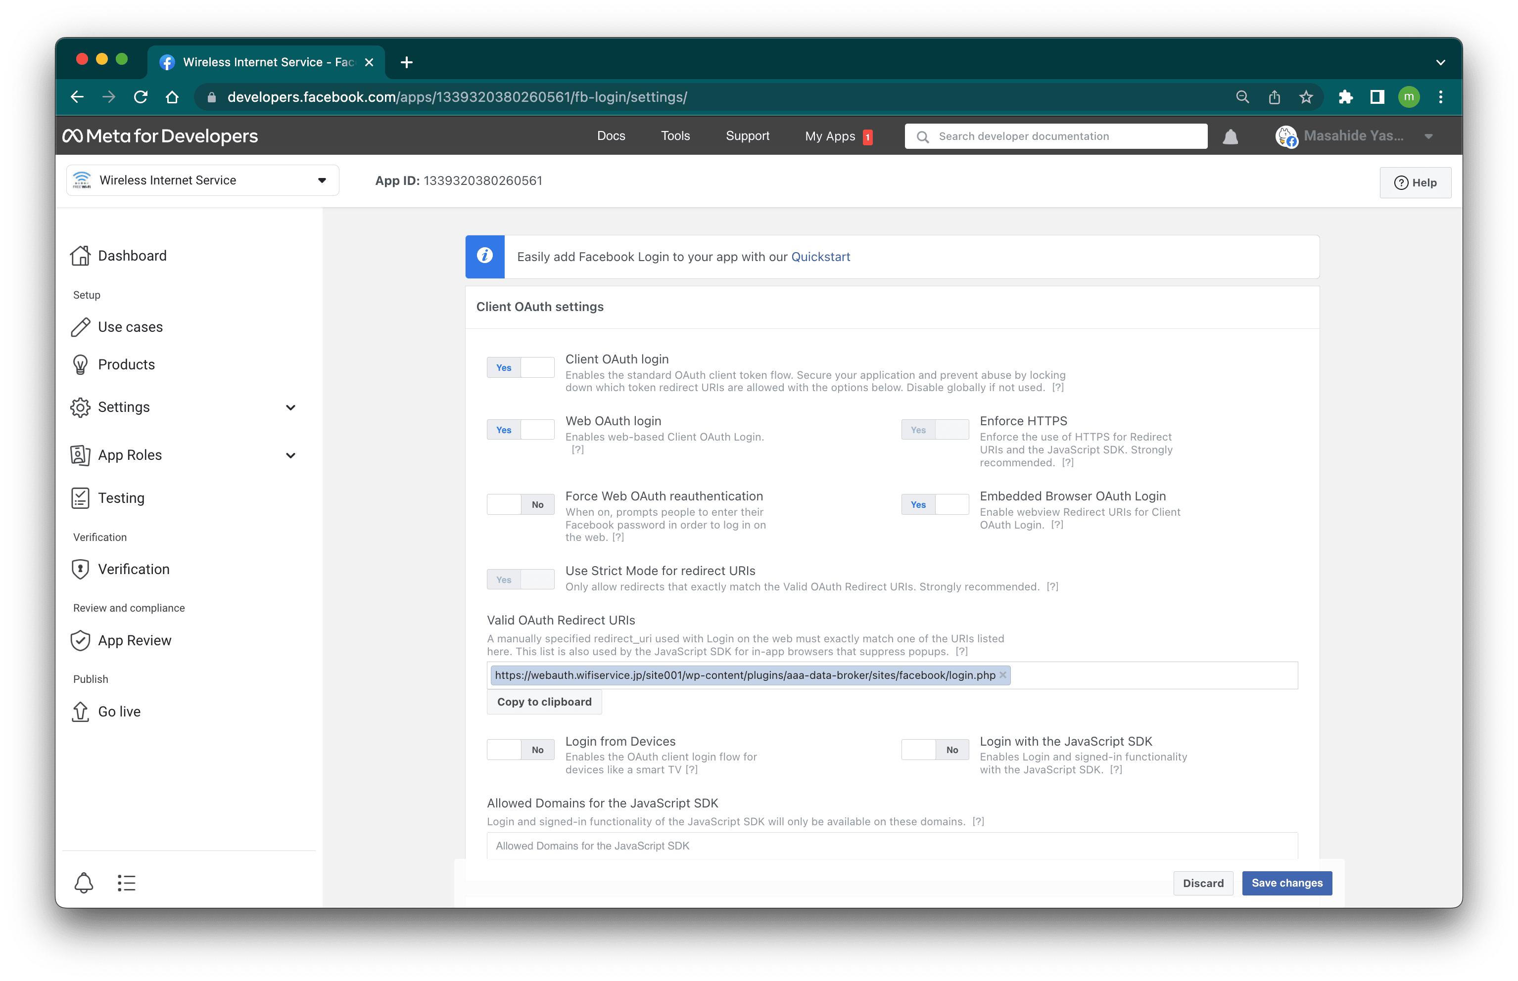Click the sidebar bottom bell icon
This screenshot has width=1518, height=981.
pyautogui.click(x=84, y=883)
